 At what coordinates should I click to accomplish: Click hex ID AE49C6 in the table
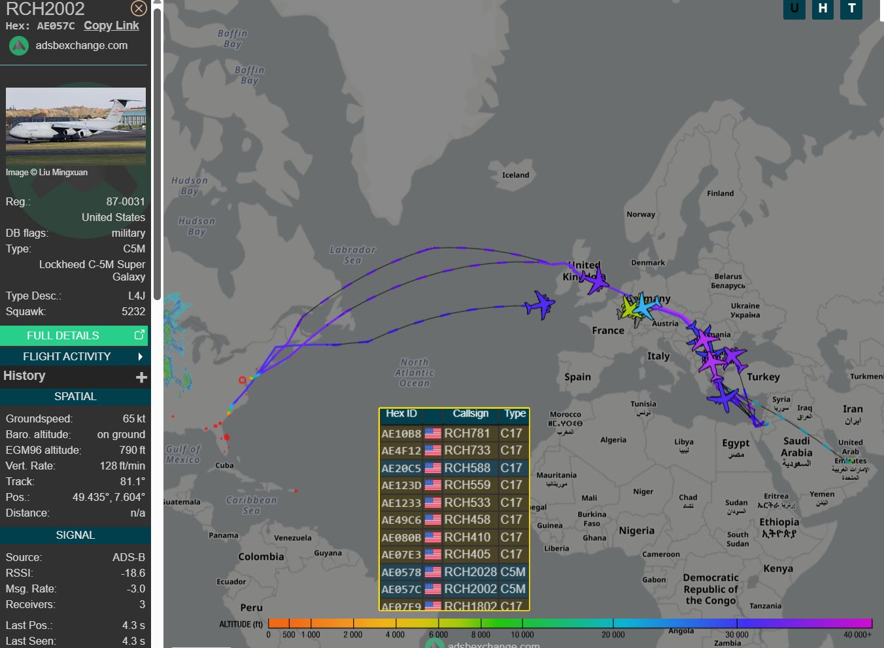401,520
